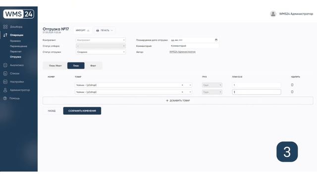Delete the first product row with trash icon
Image resolution: width=317 pixels, height=178 pixels.
tap(292, 85)
